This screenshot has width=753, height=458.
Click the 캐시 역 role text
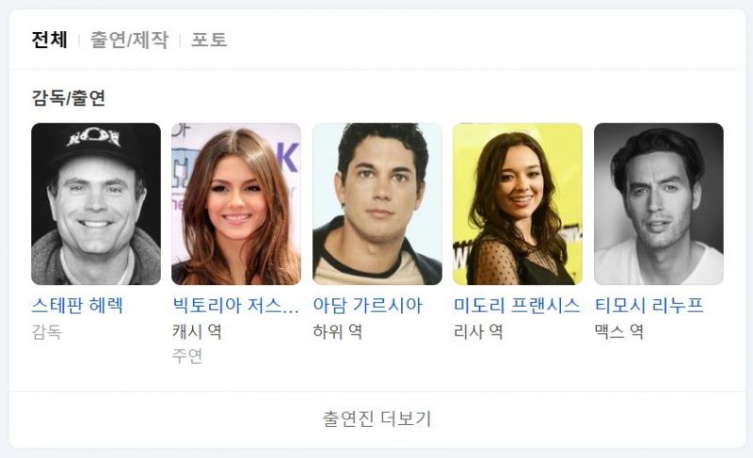click(x=197, y=332)
